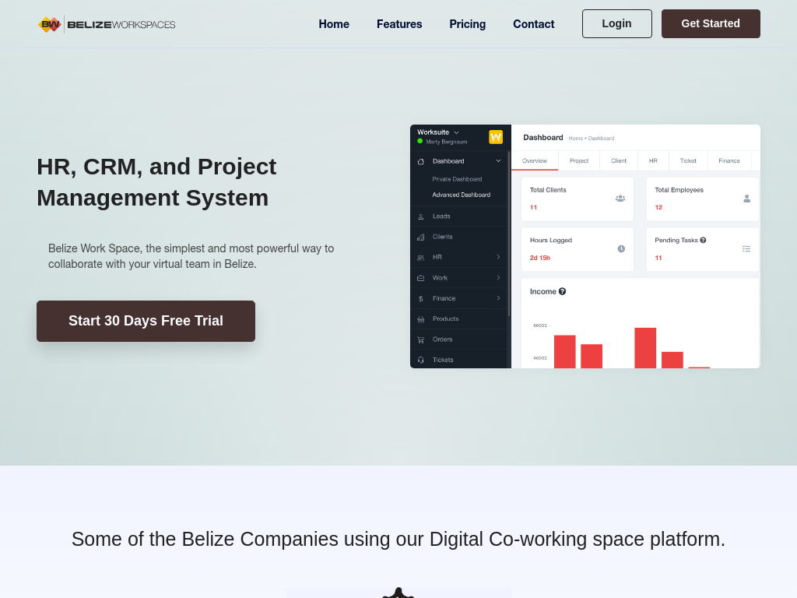Switch to the Client tab
The height and width of the screenshot is (598, 797).
point(619,160)
